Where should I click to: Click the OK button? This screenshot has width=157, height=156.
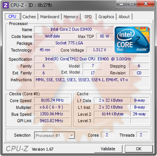pos(138,149)
